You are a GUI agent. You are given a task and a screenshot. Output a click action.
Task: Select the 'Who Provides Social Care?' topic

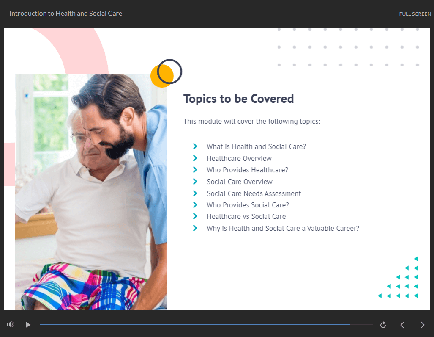248,205
